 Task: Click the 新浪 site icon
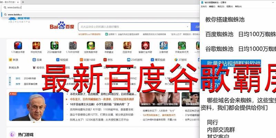point(10,60)
